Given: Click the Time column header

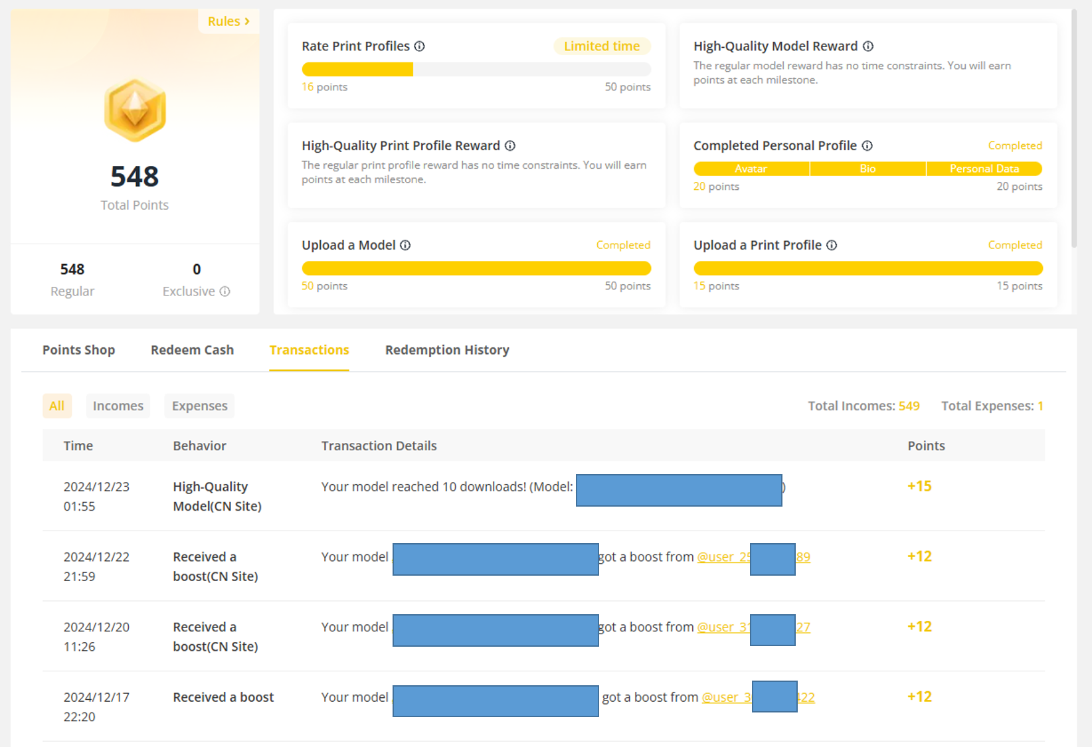Looking at the screenshot, I should [78, 446].
